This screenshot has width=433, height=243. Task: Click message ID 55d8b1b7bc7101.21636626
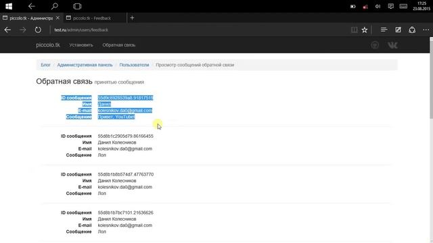125,213
